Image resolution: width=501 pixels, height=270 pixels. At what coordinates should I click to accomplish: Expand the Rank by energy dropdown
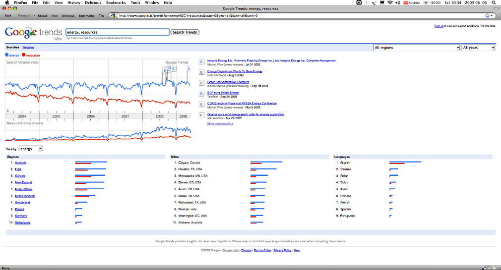tap(31, 149)
